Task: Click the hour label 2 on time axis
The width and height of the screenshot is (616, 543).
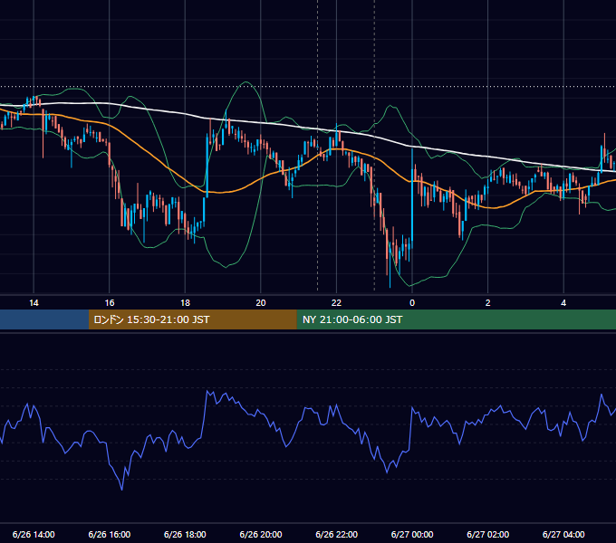Action: click(487, 303)
